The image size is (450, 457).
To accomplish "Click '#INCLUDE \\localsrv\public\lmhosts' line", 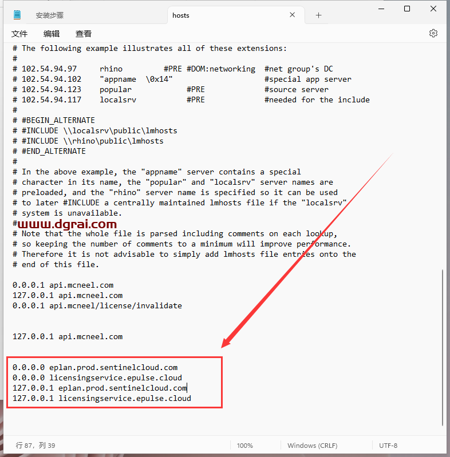I will click(x=95, y=130).
